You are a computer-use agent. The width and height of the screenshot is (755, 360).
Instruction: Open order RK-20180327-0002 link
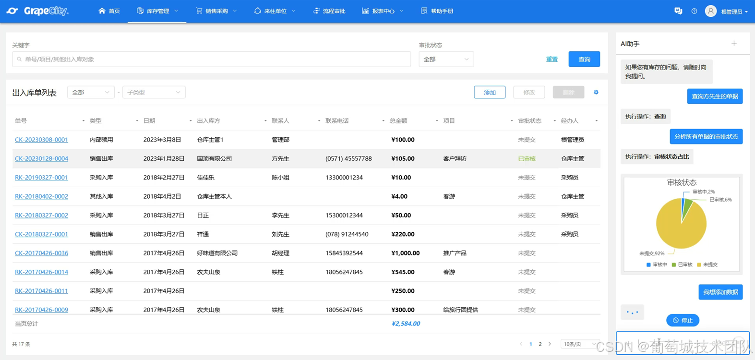coord(41,216)
